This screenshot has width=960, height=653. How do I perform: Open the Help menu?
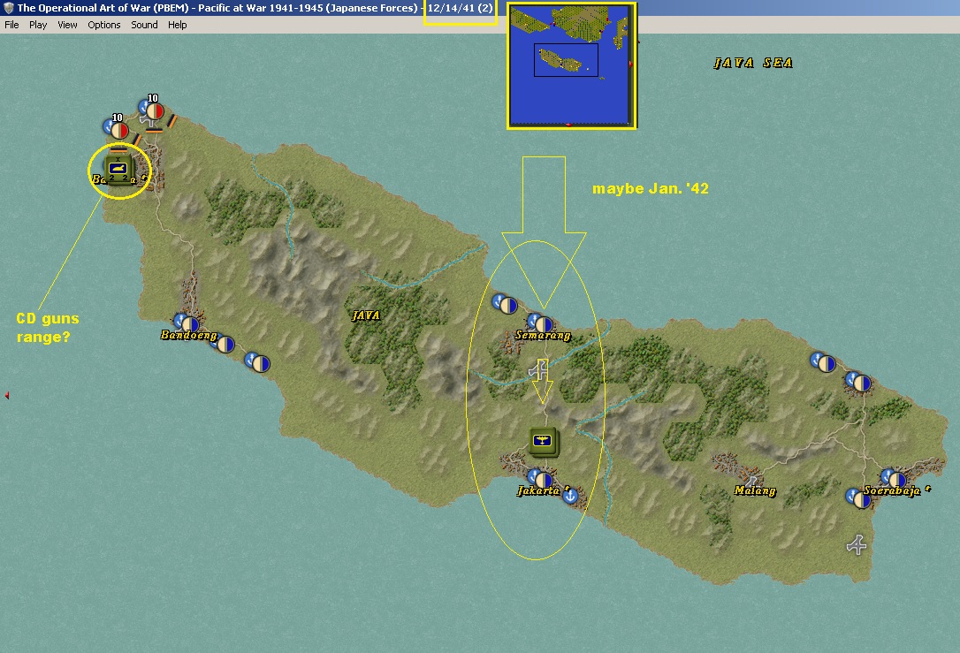[178, 25]
